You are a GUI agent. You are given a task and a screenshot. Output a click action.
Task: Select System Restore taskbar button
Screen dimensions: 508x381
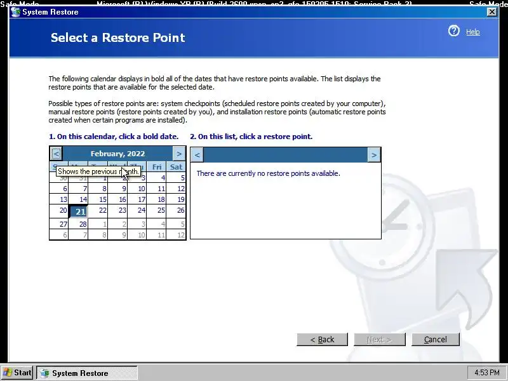(87, 373)
